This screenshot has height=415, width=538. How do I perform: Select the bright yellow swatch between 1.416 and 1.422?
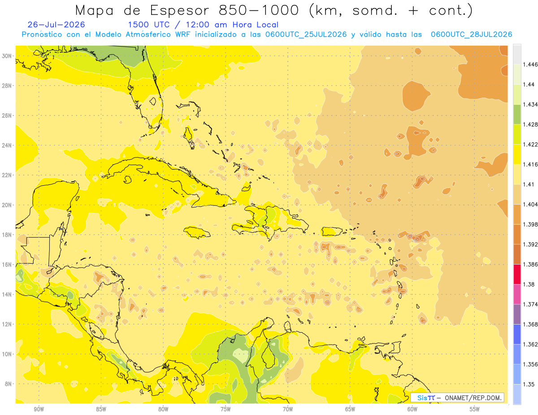point(517,154)
